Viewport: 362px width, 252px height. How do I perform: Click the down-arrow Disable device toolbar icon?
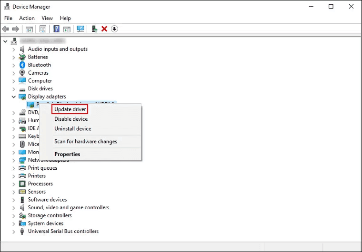tap(114, 29)
